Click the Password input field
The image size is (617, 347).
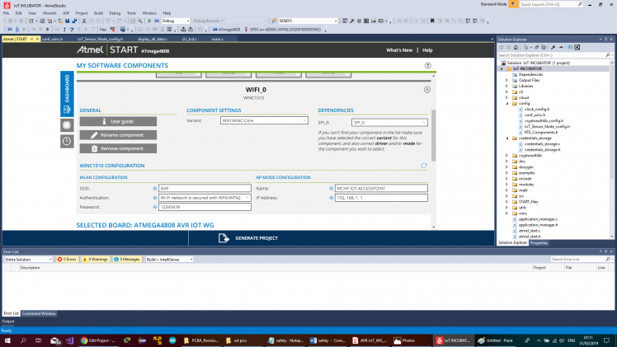click(x=200, y=208)
